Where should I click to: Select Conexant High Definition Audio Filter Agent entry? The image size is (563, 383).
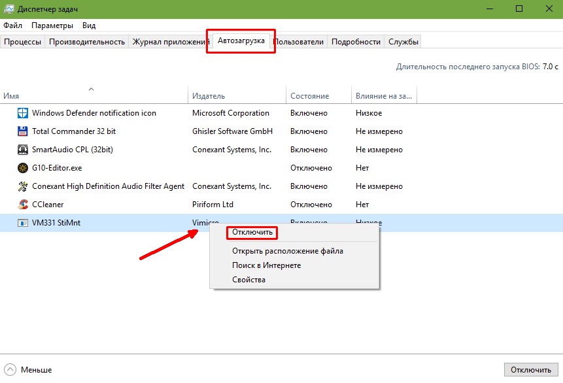[x=108, y=186]
